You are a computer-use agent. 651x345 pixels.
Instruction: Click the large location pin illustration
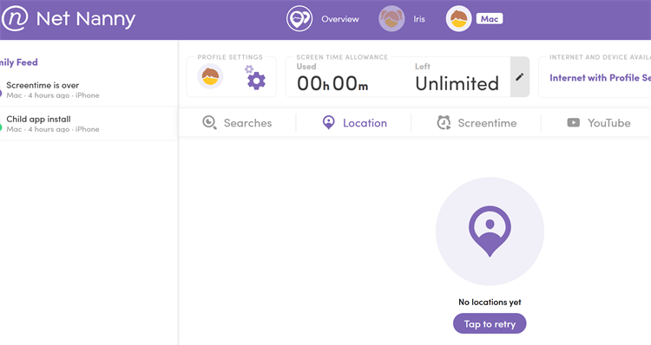click(x=490, y=231)
